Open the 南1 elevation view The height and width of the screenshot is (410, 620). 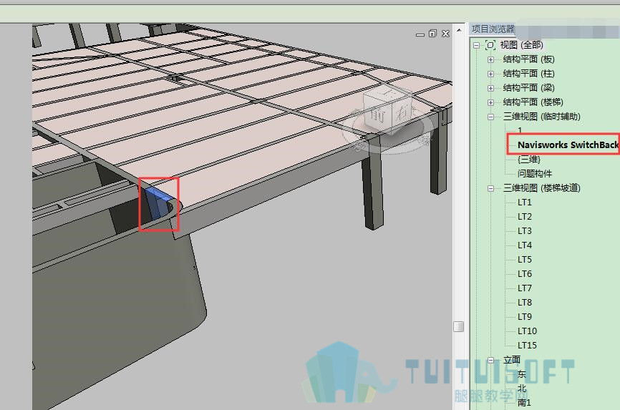point(524,403)
